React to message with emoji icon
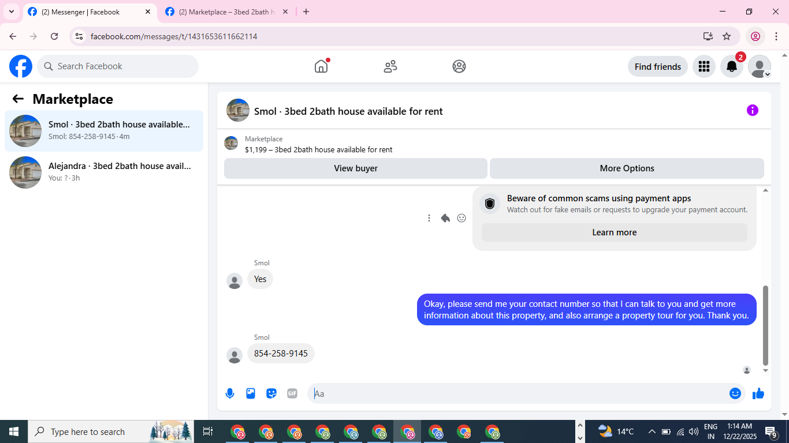The image size is (789, 443). (462, 218)
